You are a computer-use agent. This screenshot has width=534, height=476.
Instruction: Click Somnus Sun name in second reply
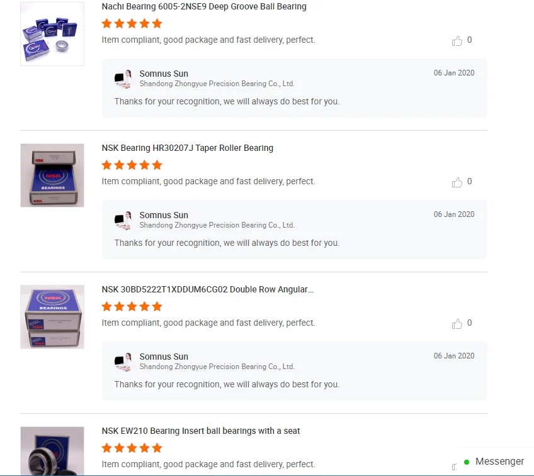164,215
